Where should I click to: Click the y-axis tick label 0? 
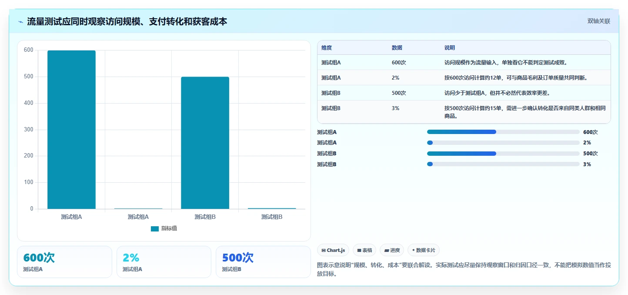click(32, 209)
